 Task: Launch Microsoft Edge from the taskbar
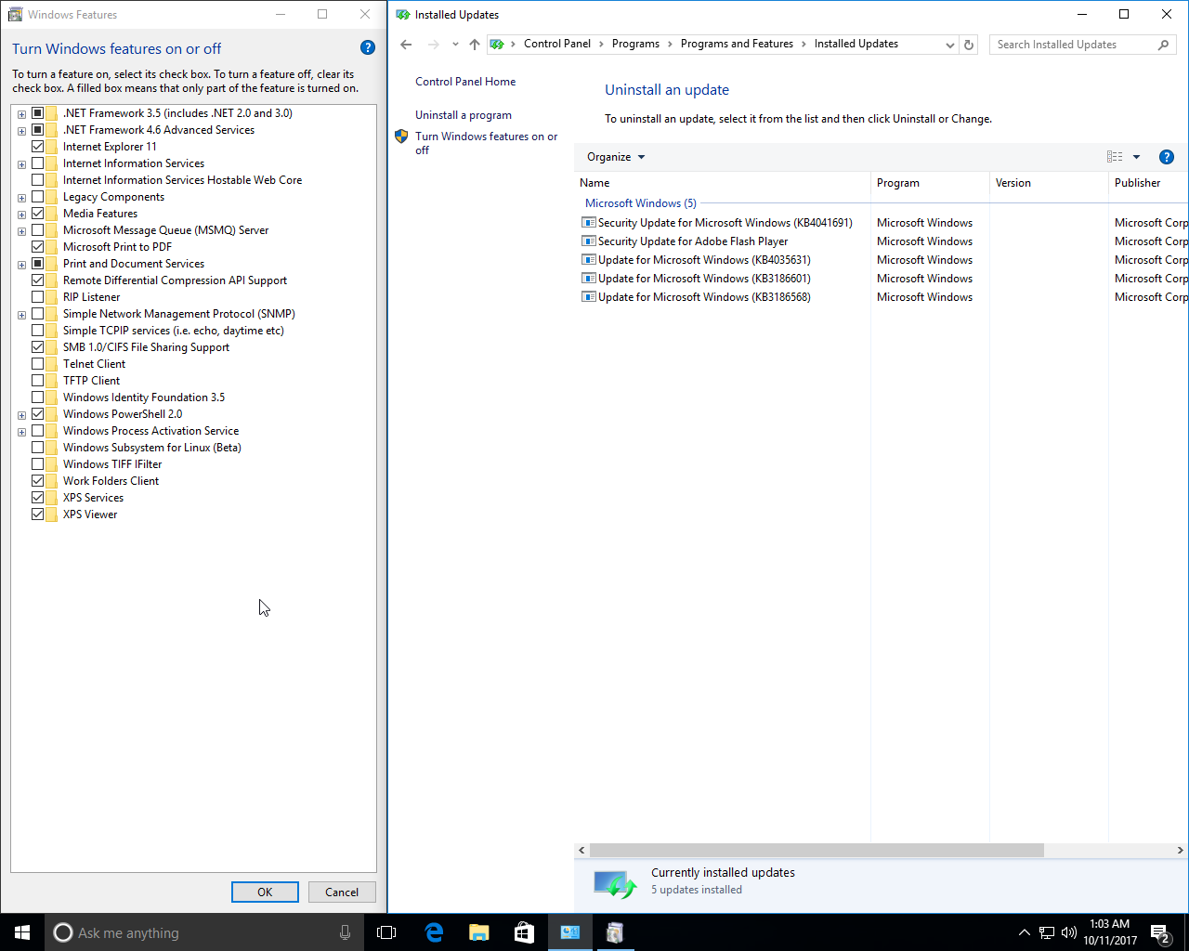click(x=434, y=932)
